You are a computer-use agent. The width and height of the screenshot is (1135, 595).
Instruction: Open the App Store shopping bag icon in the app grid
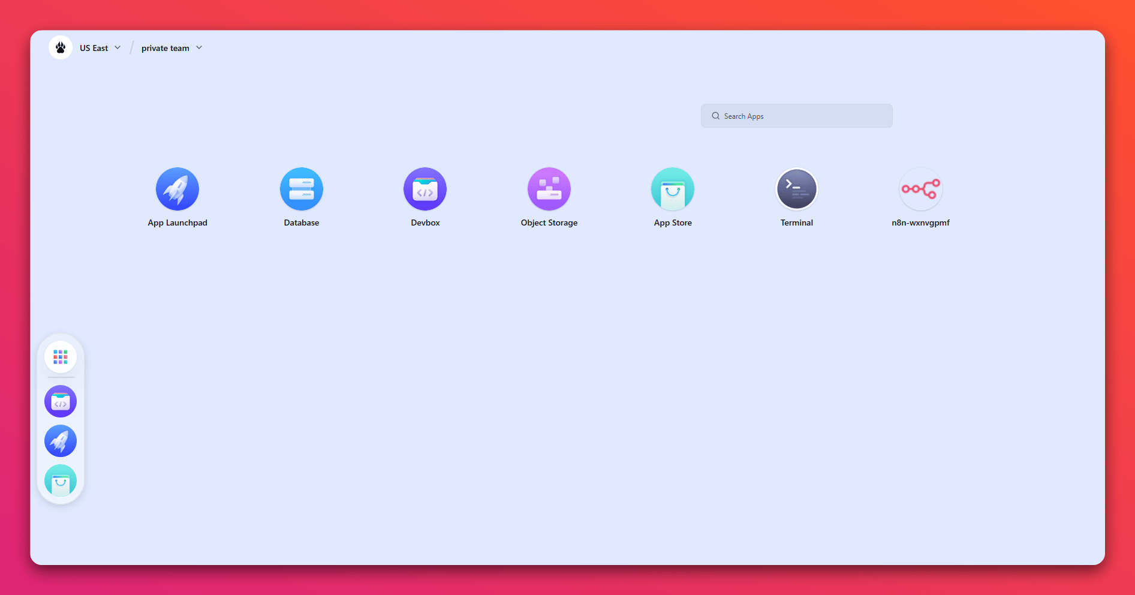coord(673,189)
